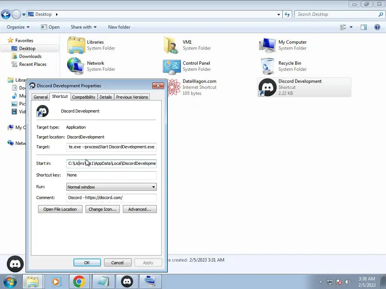
Task: Click the Shortcut key field
Action: click(112, 175)
